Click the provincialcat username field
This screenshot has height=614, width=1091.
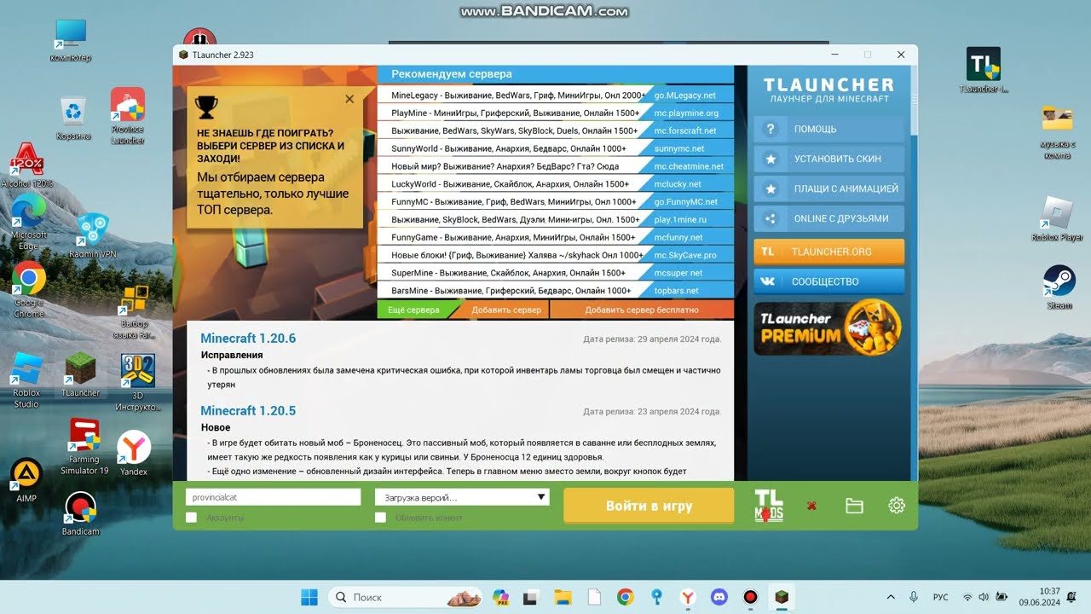click(x=273, y=497)
